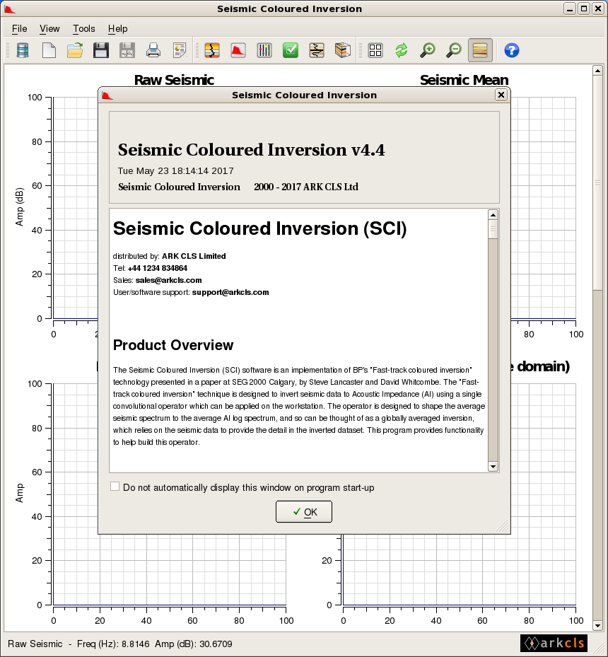608x657 pixels.
Task: Click the OK button in the dialog
Action: click(304, 511)
